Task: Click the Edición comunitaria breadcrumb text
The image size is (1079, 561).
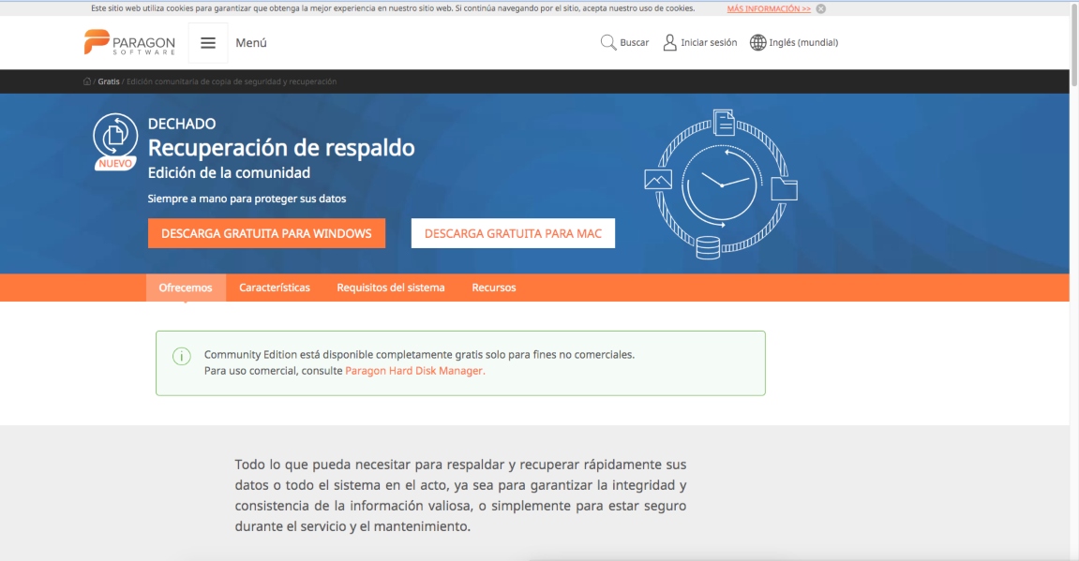Action: [x=232, y=81]
